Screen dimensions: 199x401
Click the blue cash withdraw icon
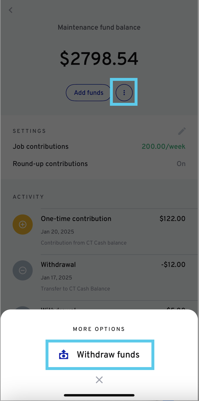click(64, 355)
